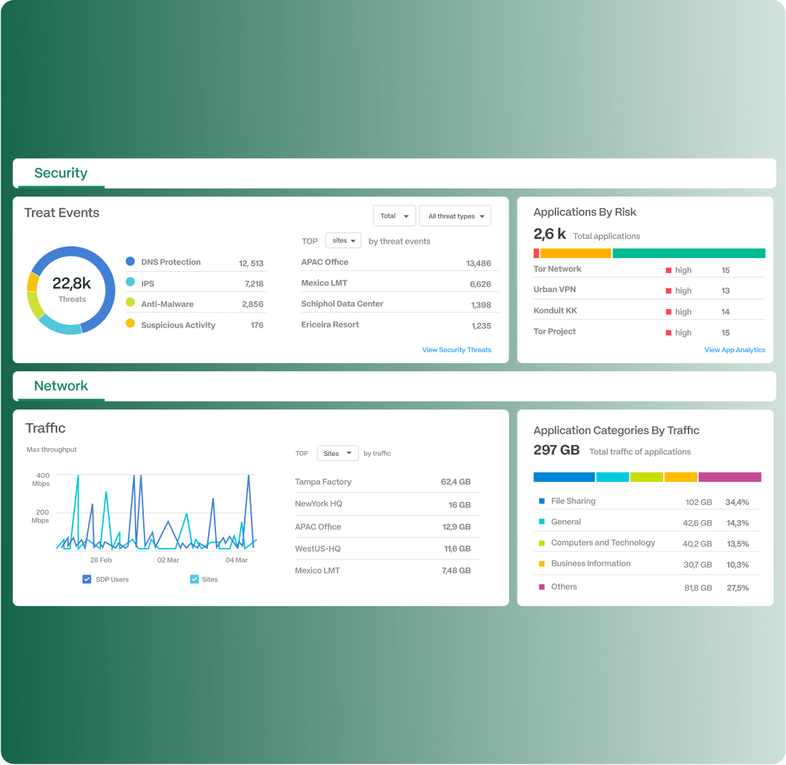The image size is (786, 765).
Task: Toggle the Sites checkbox under traffic chart
Action: [194, 579]
